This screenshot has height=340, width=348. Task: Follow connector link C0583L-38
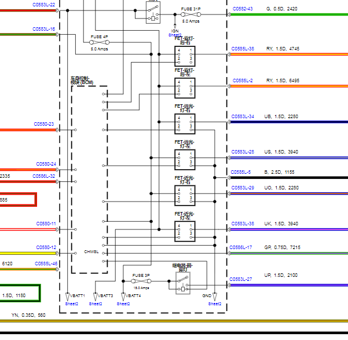coord(243,224)
